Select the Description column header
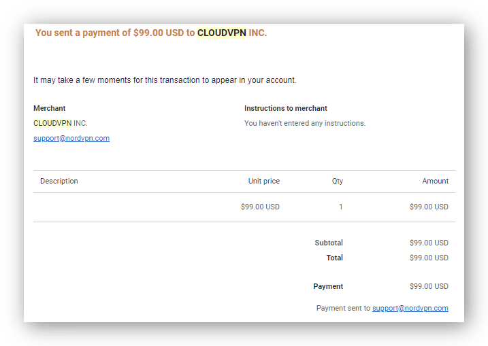 point(59,181)
